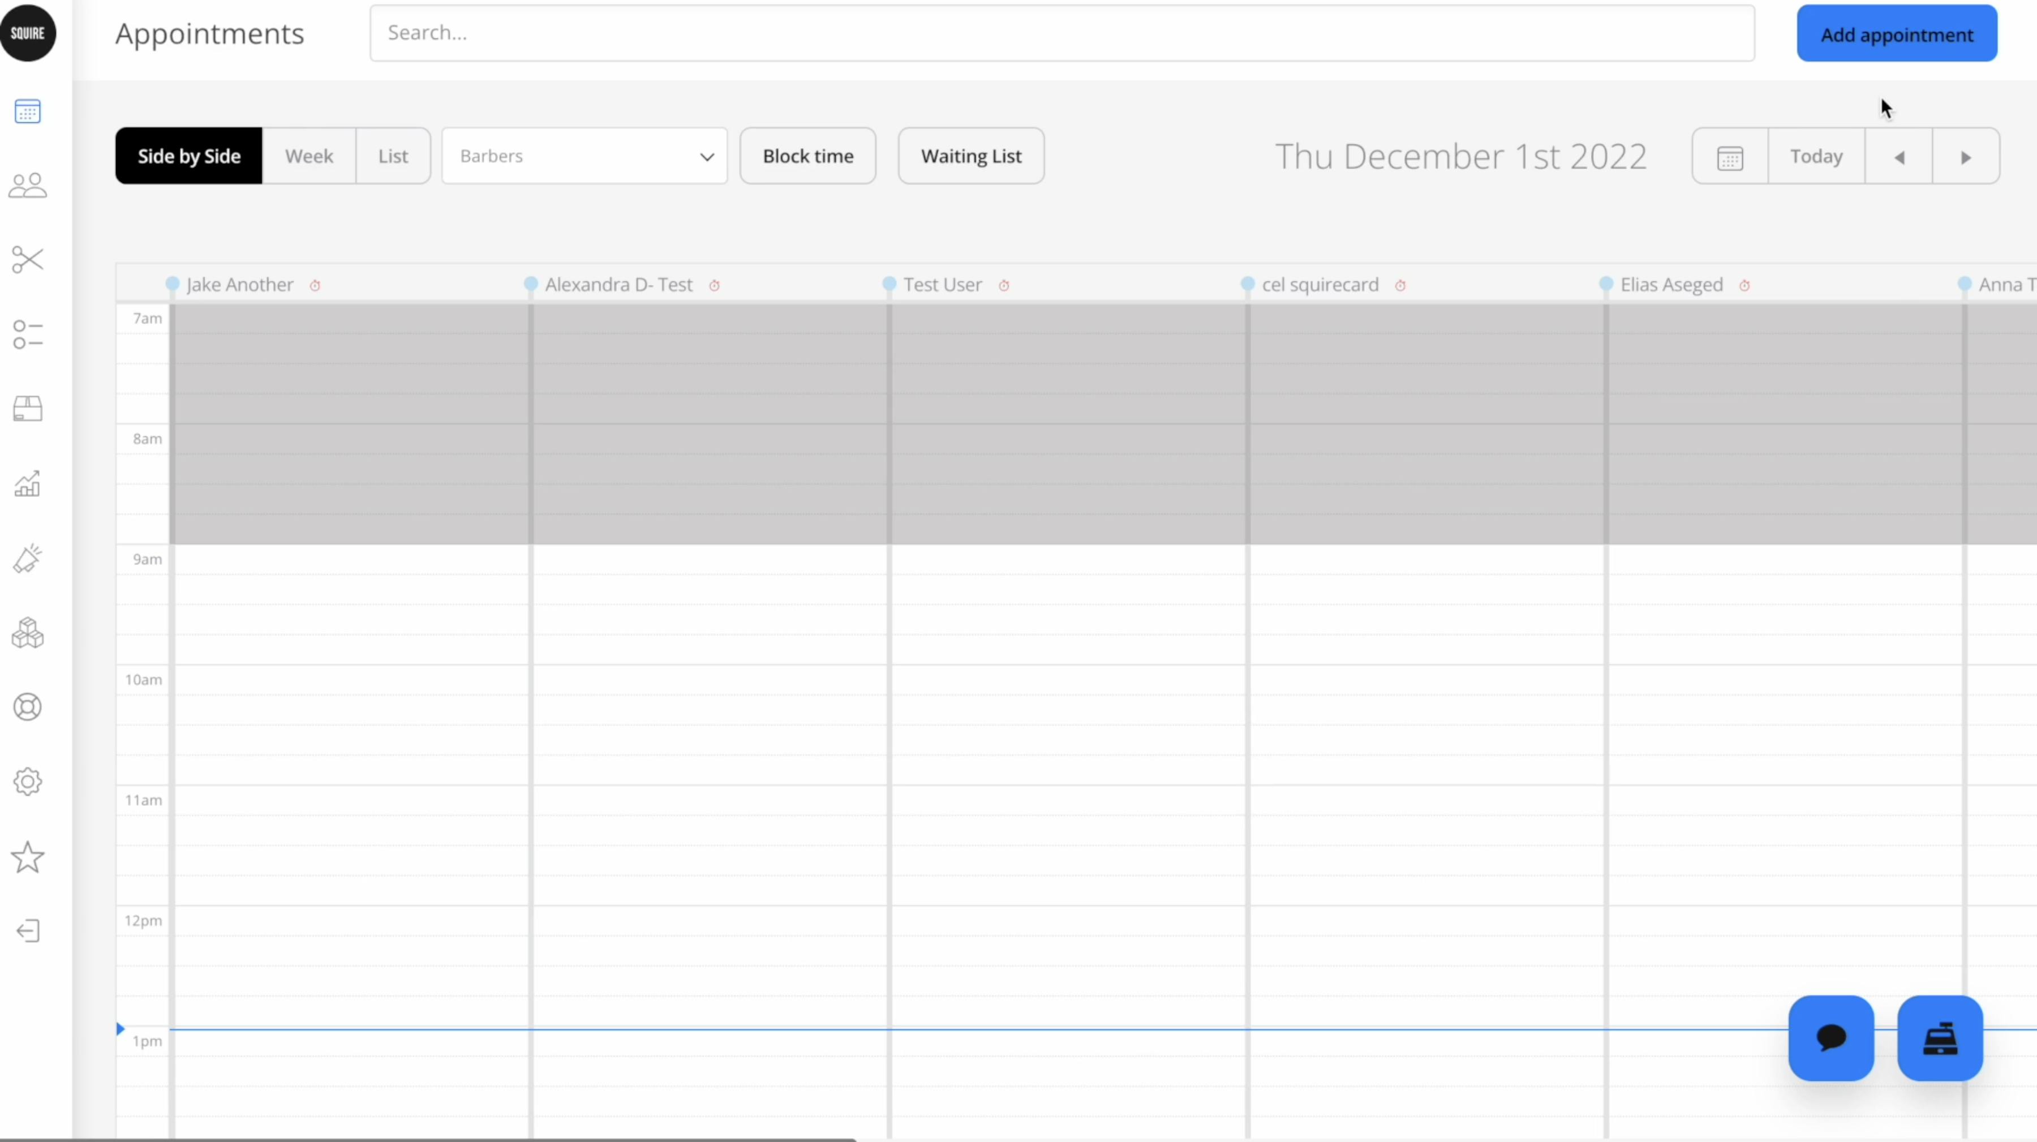Click clock icon next to Jake Another
The image size is (2037, 1142).
[315, 285]
